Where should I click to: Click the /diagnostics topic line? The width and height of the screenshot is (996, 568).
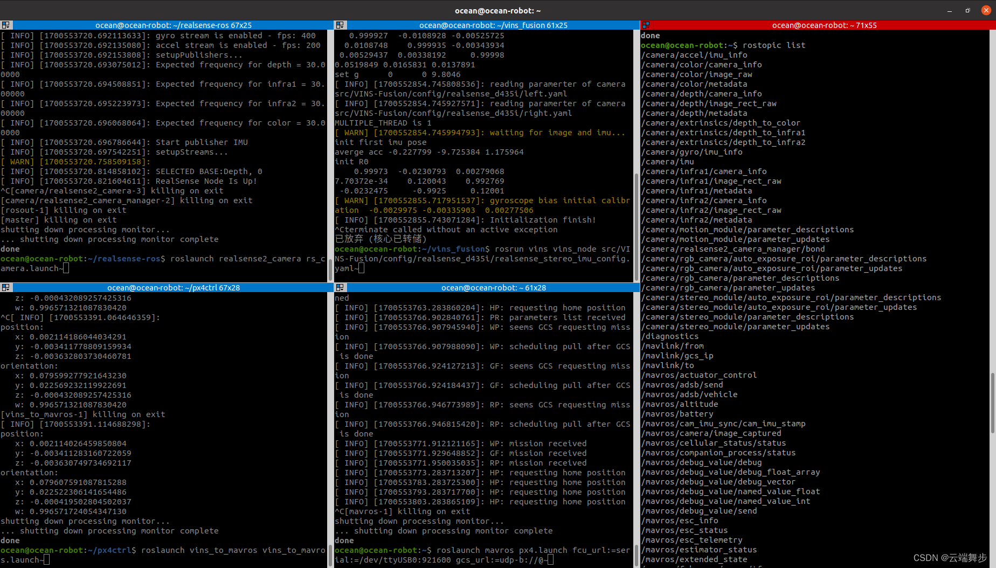[669, 336]
